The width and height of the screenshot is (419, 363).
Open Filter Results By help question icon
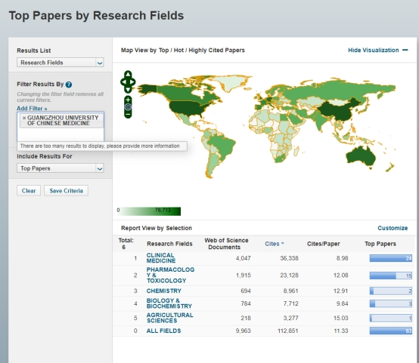pos(69,85)
